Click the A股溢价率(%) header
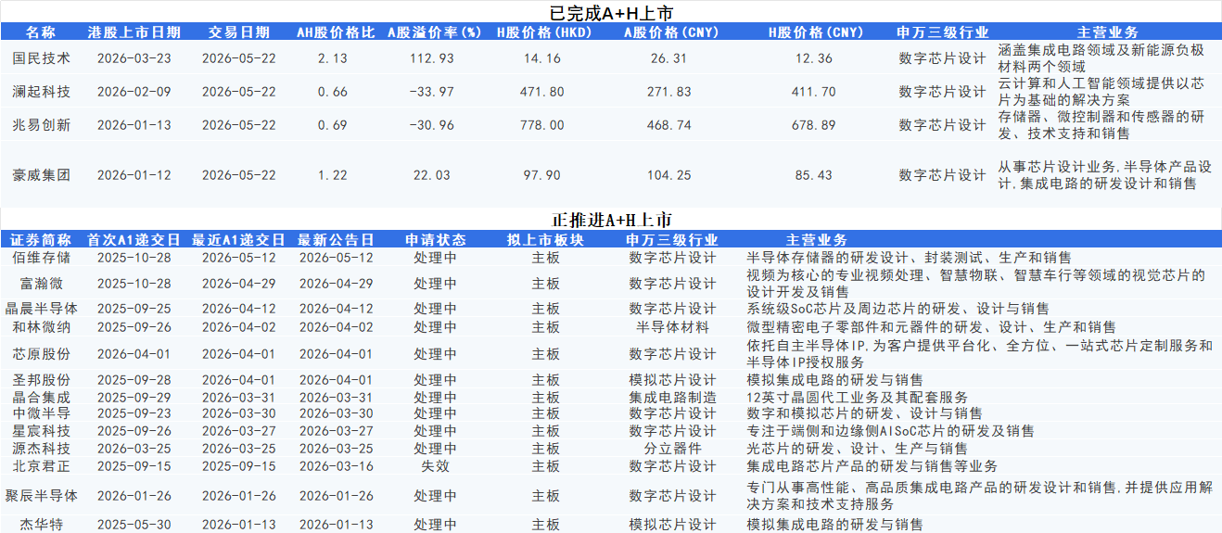 [435, 32]
